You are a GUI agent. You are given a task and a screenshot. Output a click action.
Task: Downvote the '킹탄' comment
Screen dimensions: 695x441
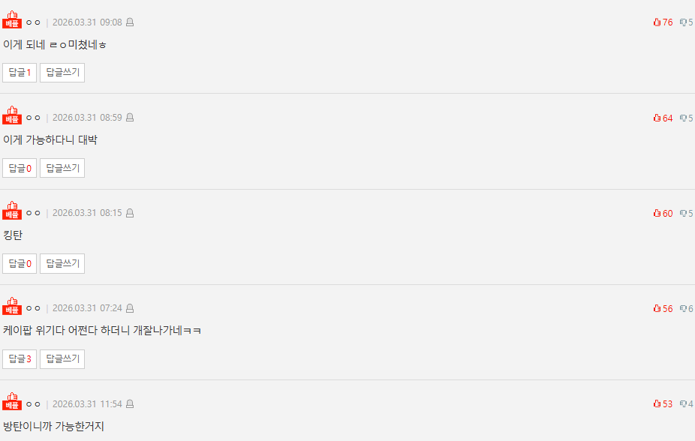687,213
